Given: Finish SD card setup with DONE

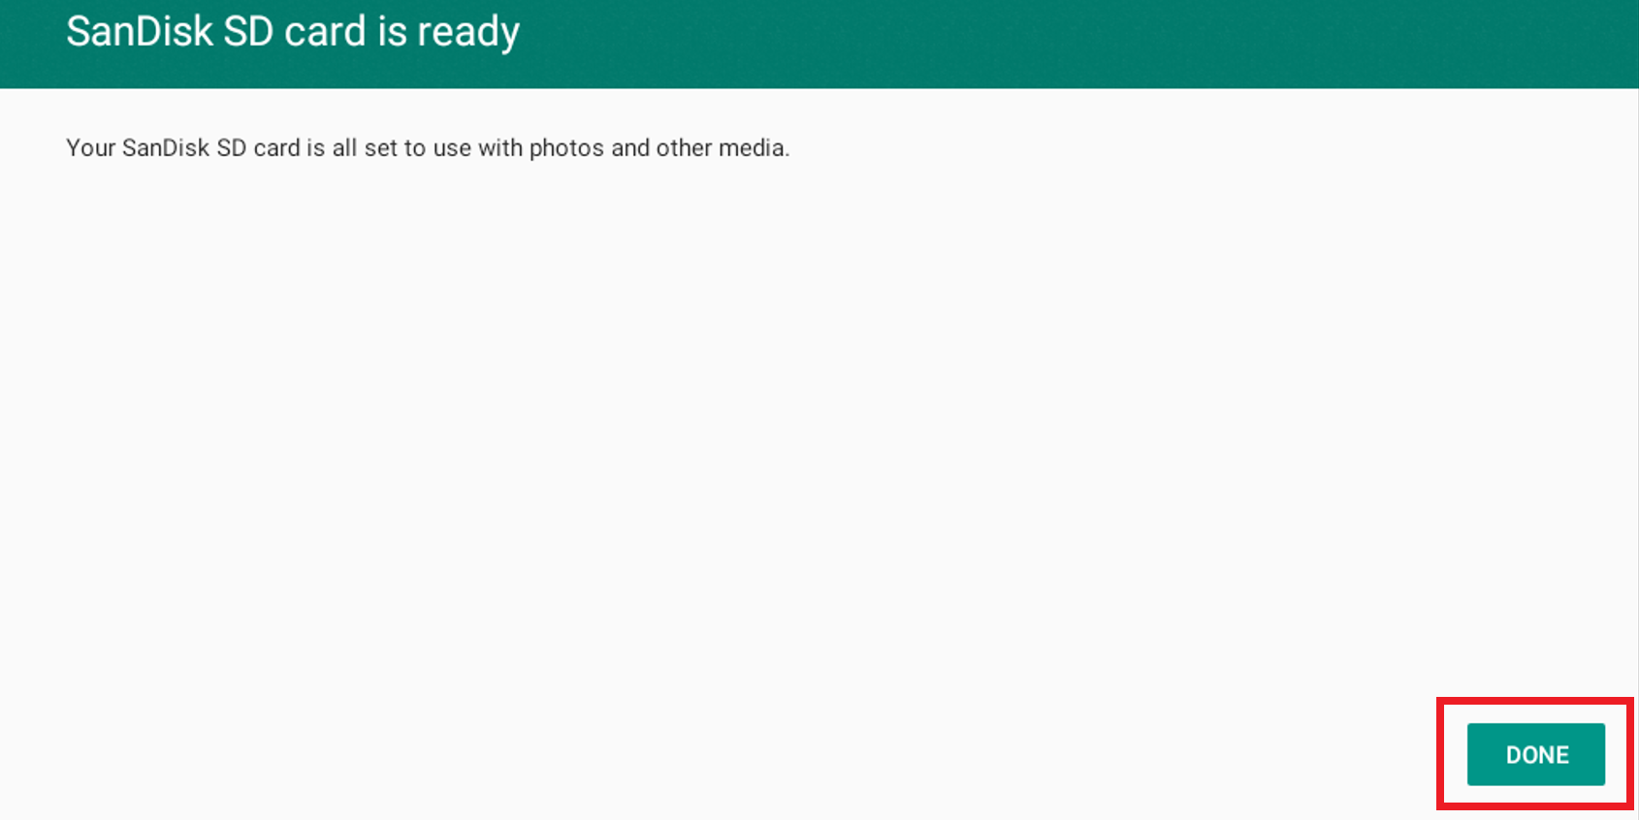Looking at the screenshot, I should (x=1535, y=754).
